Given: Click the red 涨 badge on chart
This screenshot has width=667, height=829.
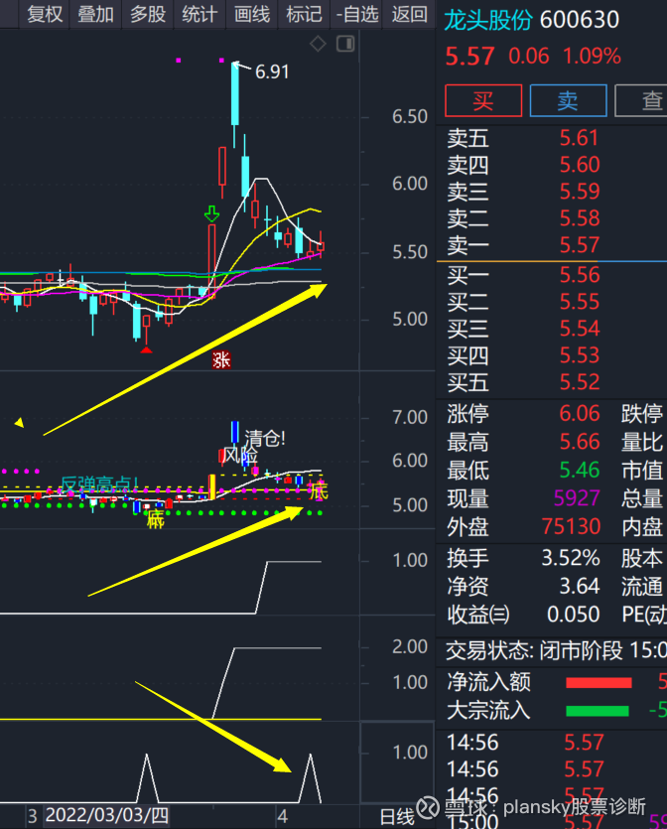Looking at the screenshot, I should (x=220, y=360).
